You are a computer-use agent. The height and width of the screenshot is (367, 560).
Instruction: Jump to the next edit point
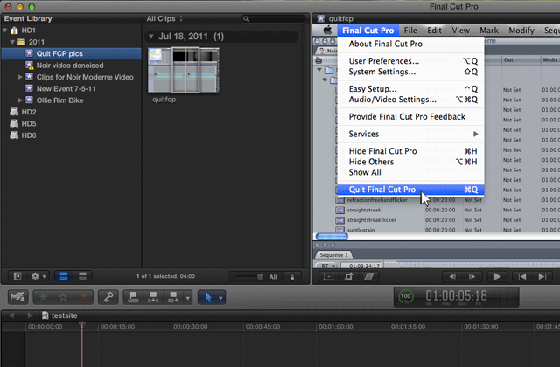542,276
